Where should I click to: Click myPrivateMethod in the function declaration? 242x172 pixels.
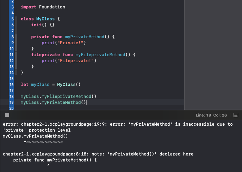[x=86, y=37]
